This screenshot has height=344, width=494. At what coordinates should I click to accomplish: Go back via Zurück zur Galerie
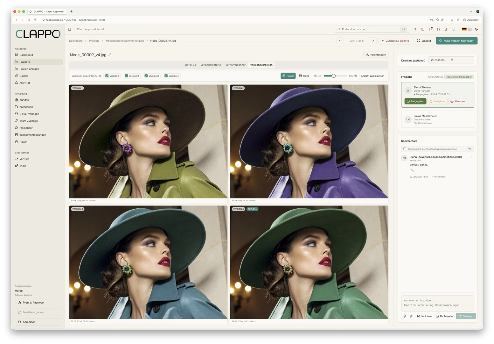coord(395,41)
